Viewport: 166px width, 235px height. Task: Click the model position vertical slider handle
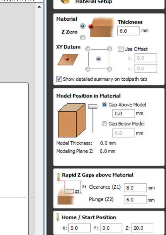(x=93, y=106)
